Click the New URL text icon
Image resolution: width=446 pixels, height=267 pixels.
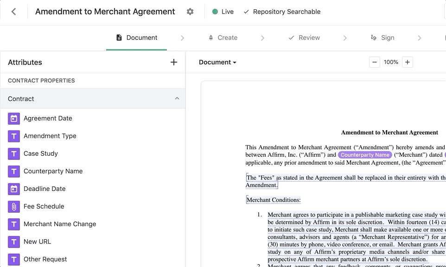click(13, 242)
